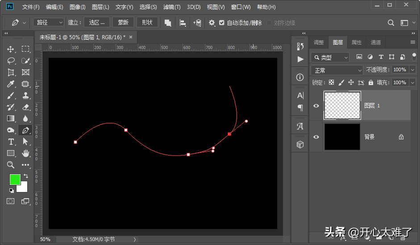420x245 pixels.
Task: Open path operations options
Action: pos(168,23)
